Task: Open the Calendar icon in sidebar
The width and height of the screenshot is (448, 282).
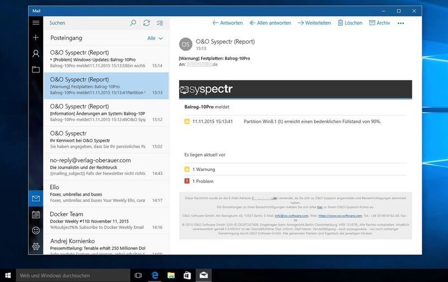Action: (x=36, y=215)
